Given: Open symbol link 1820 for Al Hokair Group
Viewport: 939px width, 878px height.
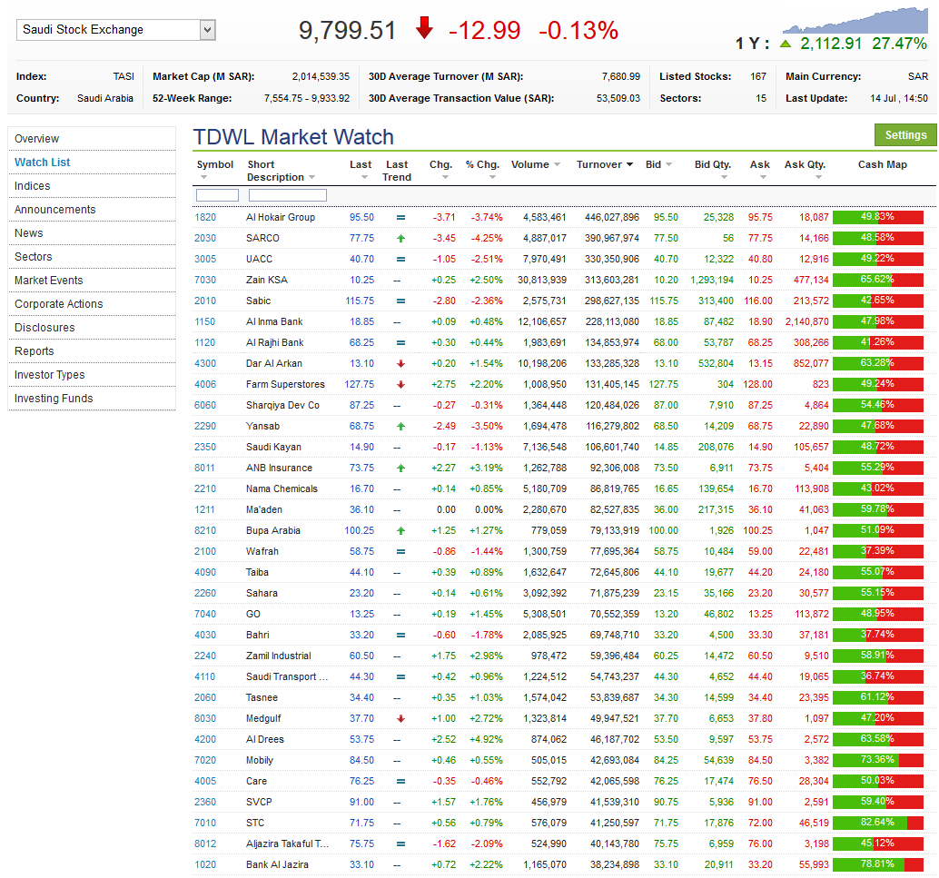Looking at the screenshot, I should (x=205, y=217).
